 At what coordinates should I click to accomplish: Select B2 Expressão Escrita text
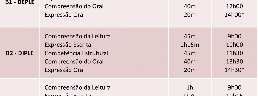pos(68,45)
